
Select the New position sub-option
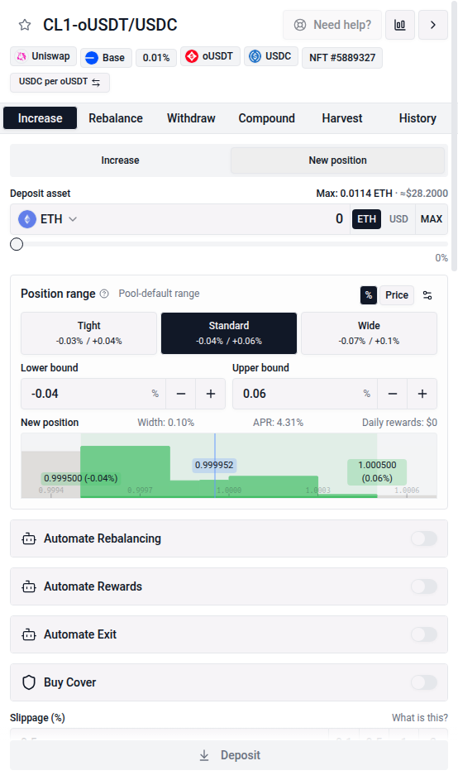tap(337, 160)
